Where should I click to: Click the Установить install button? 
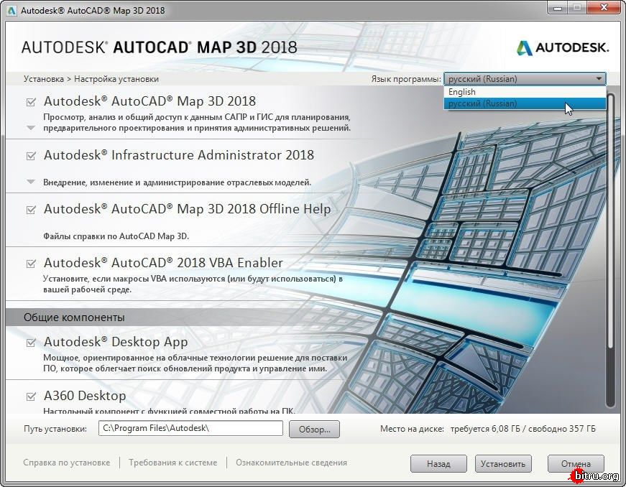tap(503, 463)
